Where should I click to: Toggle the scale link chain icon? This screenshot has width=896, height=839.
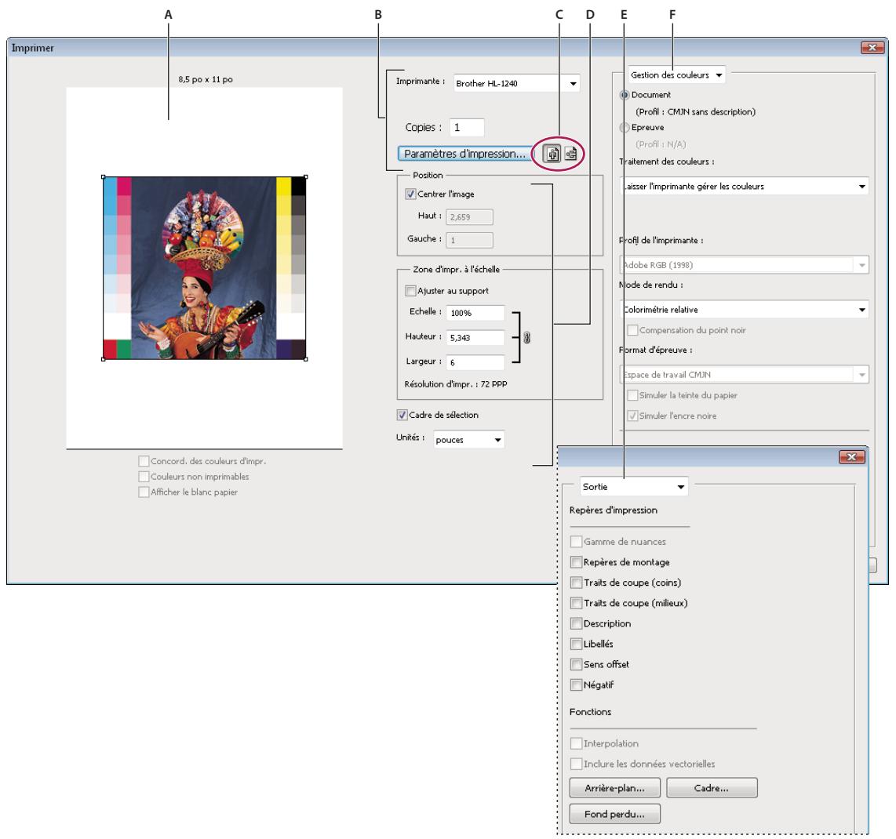[x=527, y=337]
